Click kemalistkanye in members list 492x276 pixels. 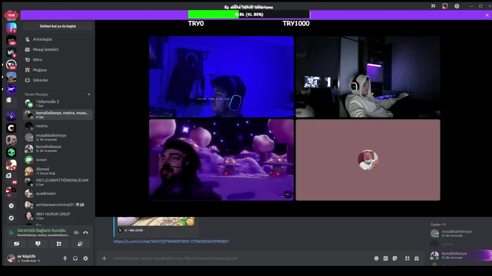click(x=460, y=255)
